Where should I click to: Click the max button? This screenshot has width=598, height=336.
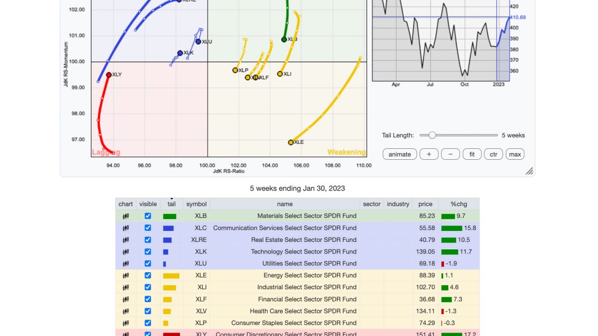pyautogui.click(x=515, y=154)
